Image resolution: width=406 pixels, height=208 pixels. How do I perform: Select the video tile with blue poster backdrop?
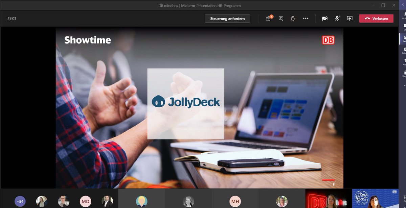(375, 199)
